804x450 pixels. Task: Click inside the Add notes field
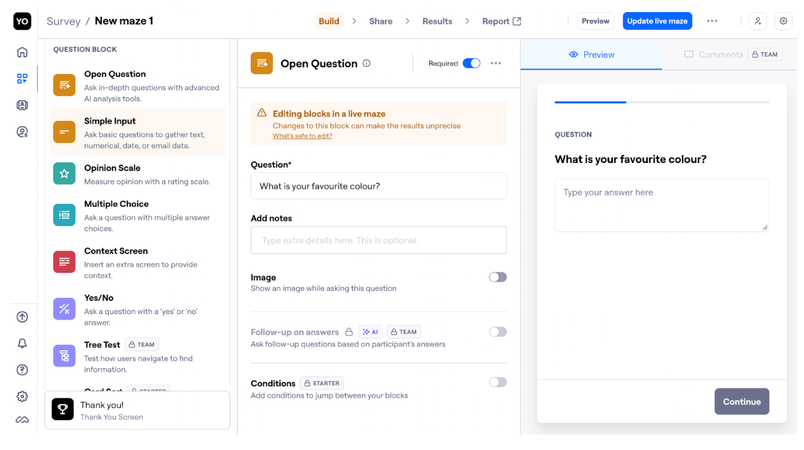pos(378,240)
